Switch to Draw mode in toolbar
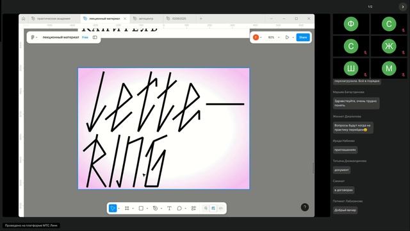Viewport: 410px width, 231px height. (x=206, y=208)
